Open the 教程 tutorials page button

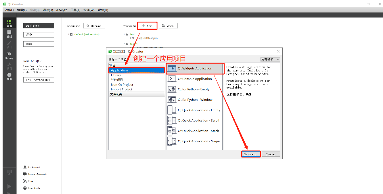(39, 44)
